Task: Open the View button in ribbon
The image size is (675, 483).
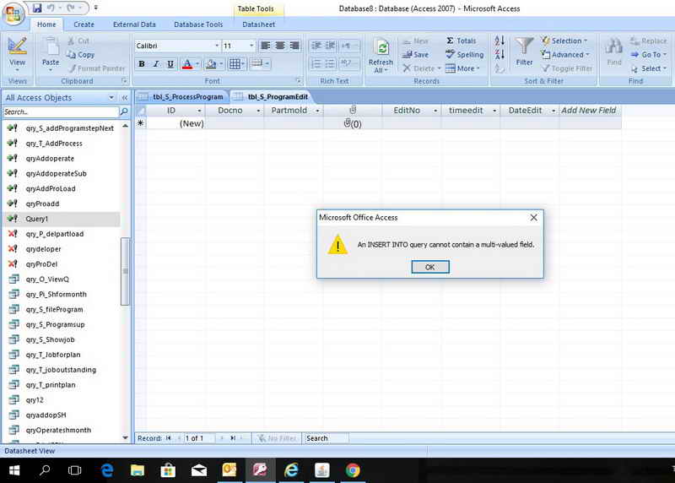Action: 17,54
